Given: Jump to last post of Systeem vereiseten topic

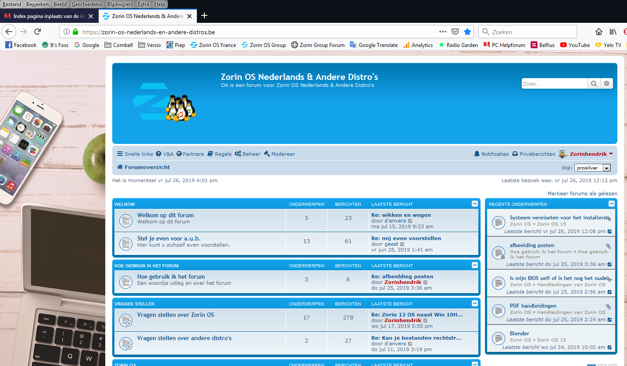Looking at the screenshot, I should click(609, 232).
